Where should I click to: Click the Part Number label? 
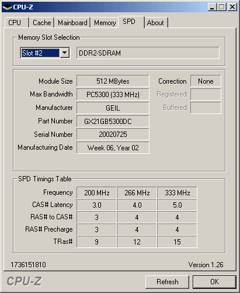pyautogui.click(x=55, y=121)
